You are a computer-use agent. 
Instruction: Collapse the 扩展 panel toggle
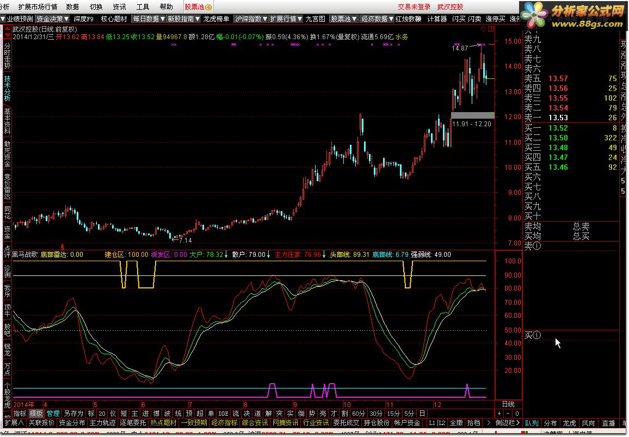(14, 423)
